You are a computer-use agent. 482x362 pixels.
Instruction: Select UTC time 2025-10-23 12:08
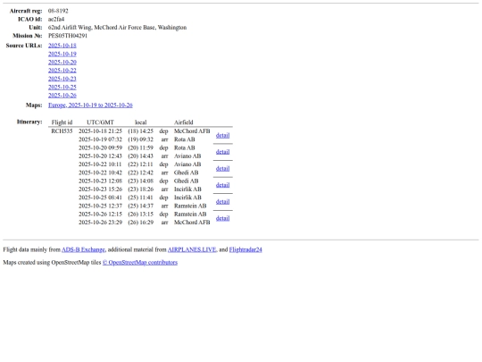[x=100, y=181]
